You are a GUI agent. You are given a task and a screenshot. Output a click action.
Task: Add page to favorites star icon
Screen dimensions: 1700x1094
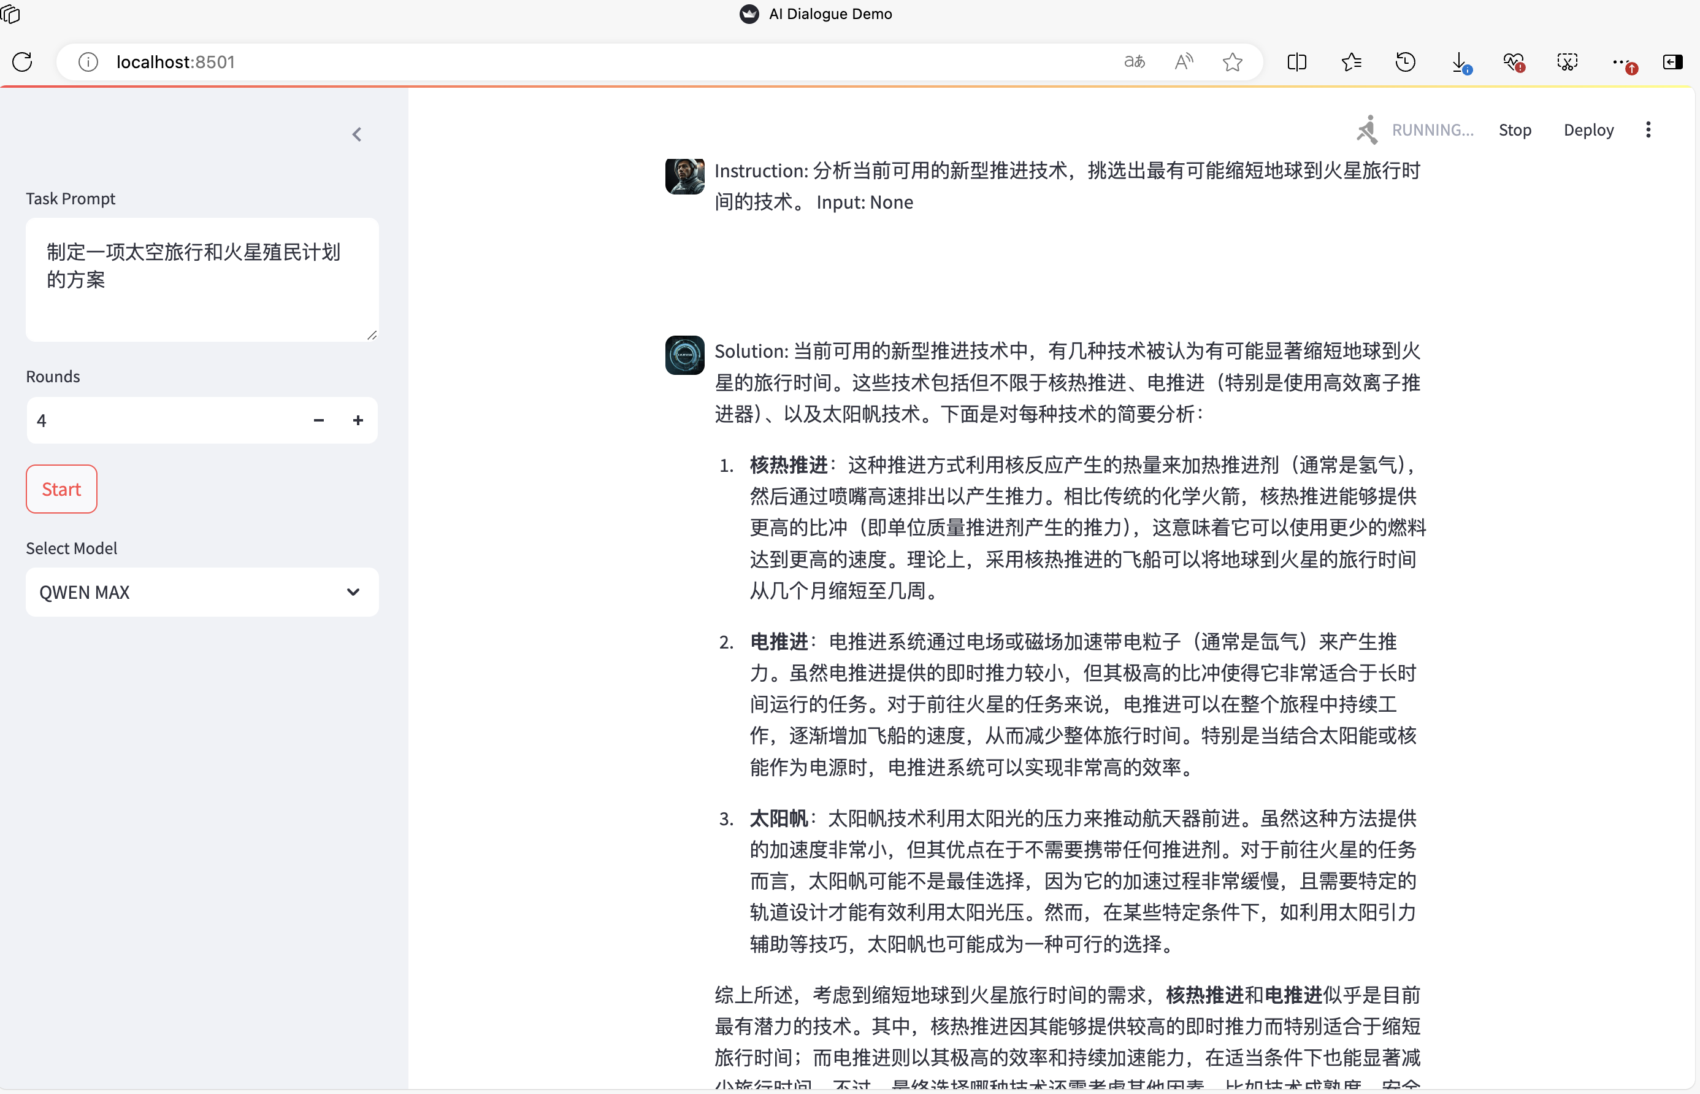pos(1232,62)
